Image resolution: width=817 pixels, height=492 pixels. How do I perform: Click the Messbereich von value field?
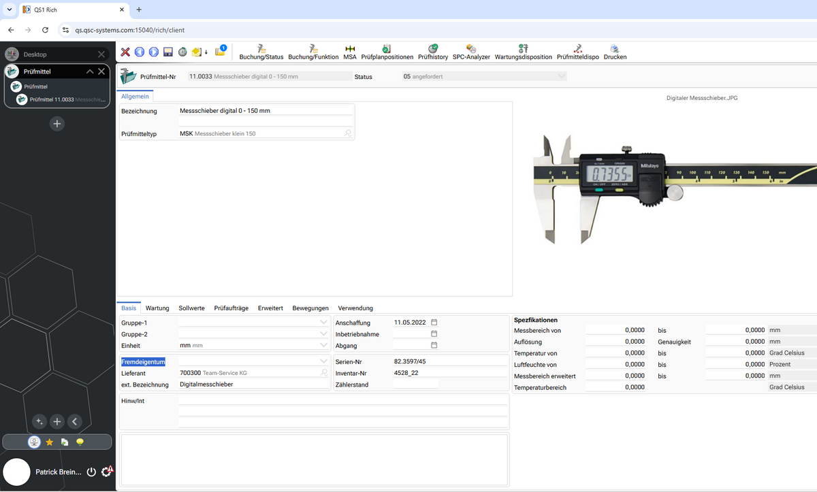click(615, 330)
